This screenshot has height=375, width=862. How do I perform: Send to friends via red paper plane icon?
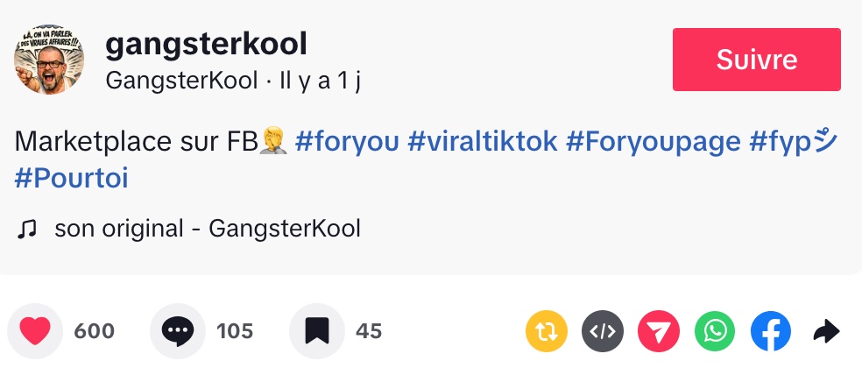coord(660,331)
